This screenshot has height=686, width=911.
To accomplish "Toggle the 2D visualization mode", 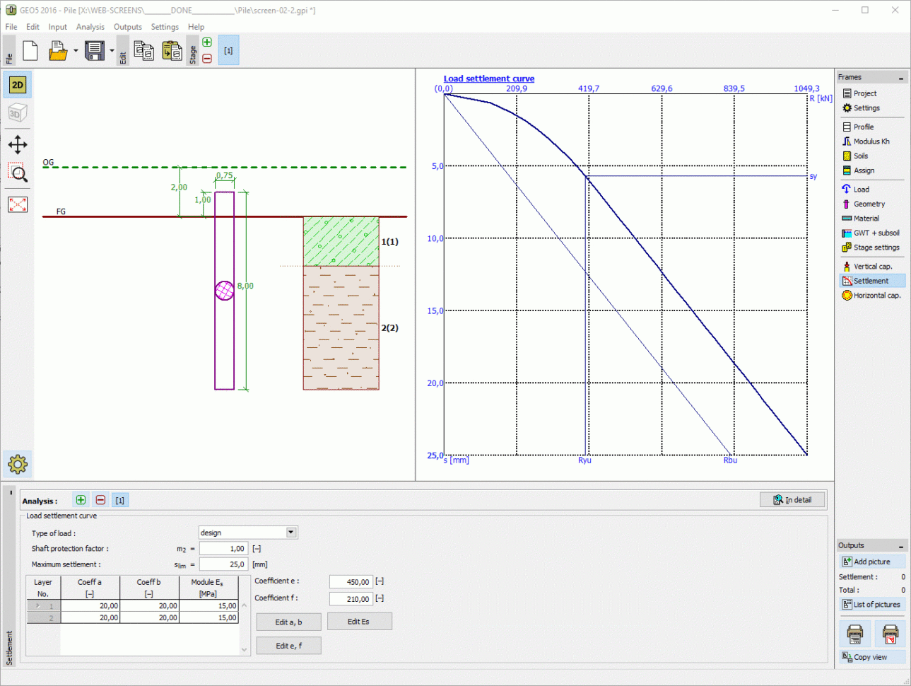I will 16,84.
